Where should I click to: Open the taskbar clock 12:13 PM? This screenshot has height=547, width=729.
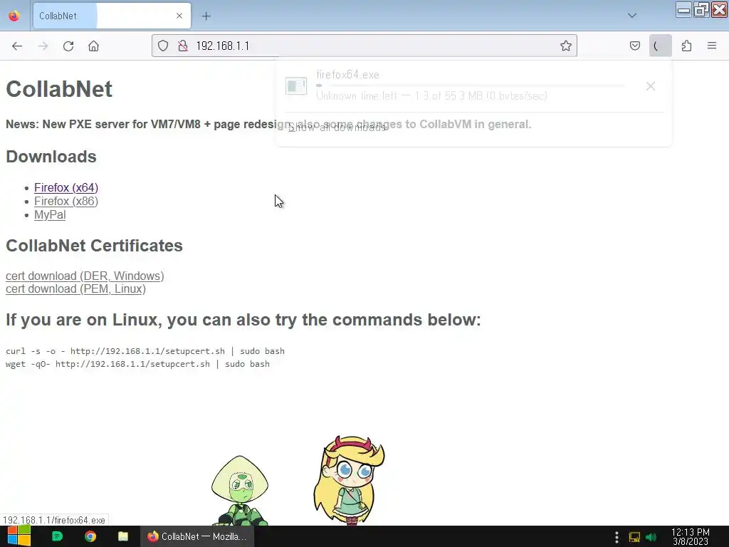coord(691,537)
